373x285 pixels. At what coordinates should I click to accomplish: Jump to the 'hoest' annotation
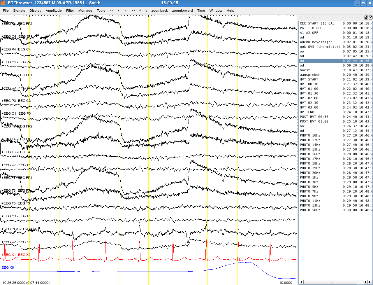(x=305, y=70)
